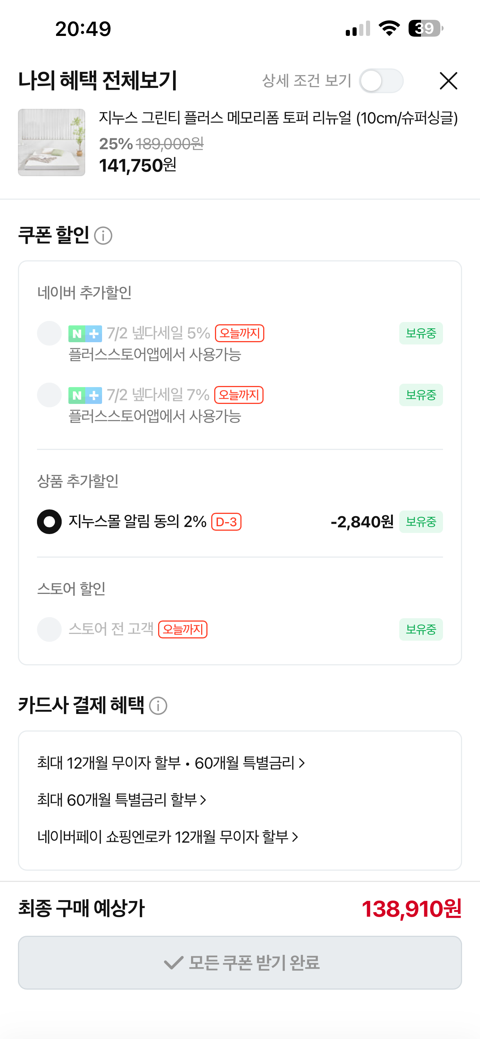Select the 7/2 넾다세일 5% coupon radio
The width and height of the screenshot is (480, 1039).
pos(49,333)
